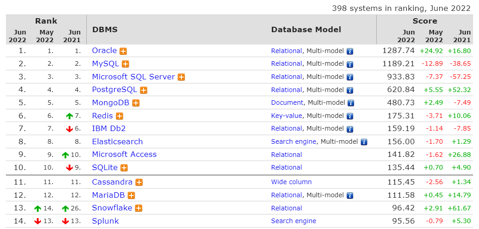Click the info icon in the Redis row

[350, 116]
